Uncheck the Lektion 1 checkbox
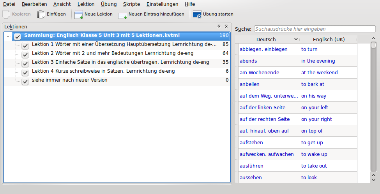The height and width of the screenshot is (194, 380). point(25,46)
